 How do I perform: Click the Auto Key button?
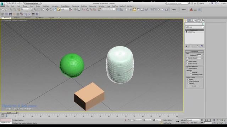183,120
